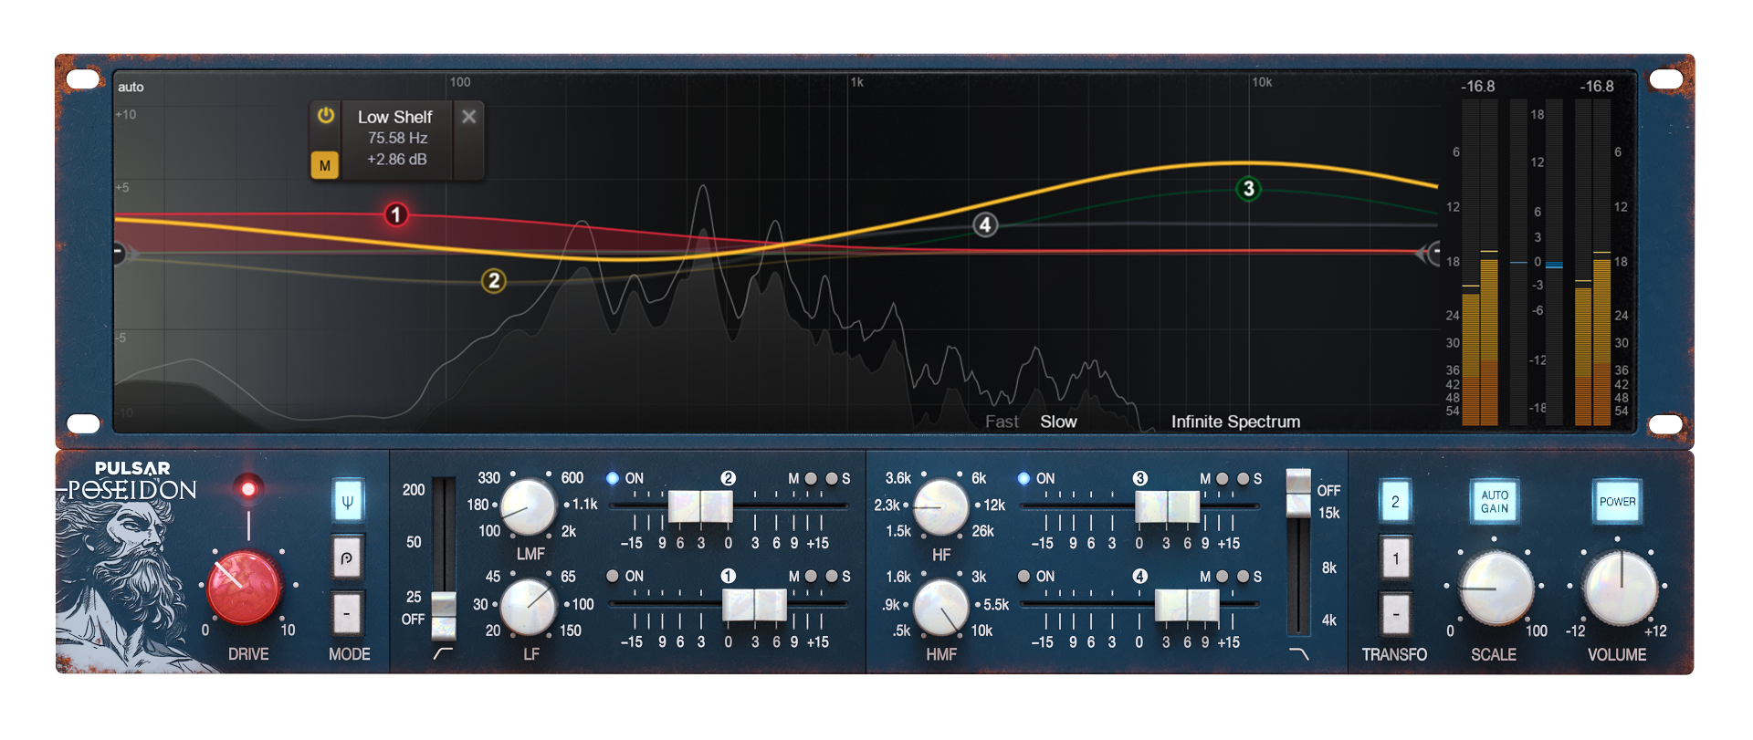Screen dimensions: 1753x740
Task: Toggle the AUTO GAIN button
Action: (x=1495, y=502)
